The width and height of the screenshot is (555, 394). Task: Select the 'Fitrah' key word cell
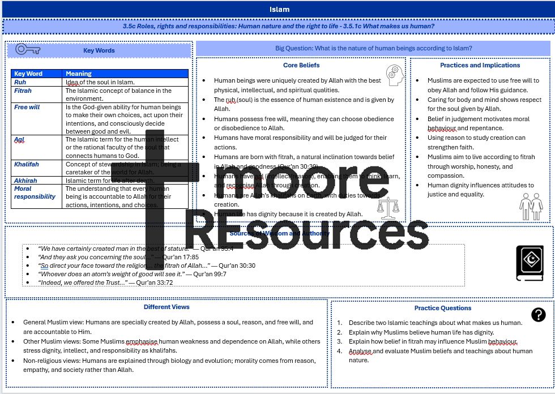coord(36,95)
